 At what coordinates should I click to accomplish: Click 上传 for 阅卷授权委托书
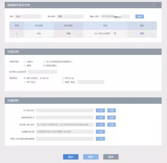point(100,118)
